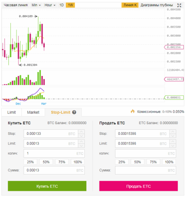
Task: Click the green Купить ETC button
Action: [x=47, y=186]
